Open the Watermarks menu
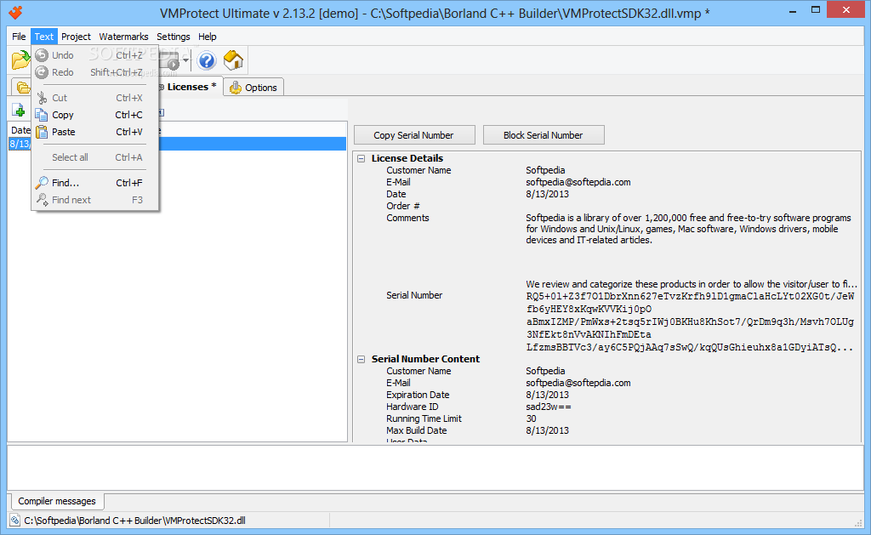Image resolution: width=871 pixels, height=535 pixels. point(123,37)
